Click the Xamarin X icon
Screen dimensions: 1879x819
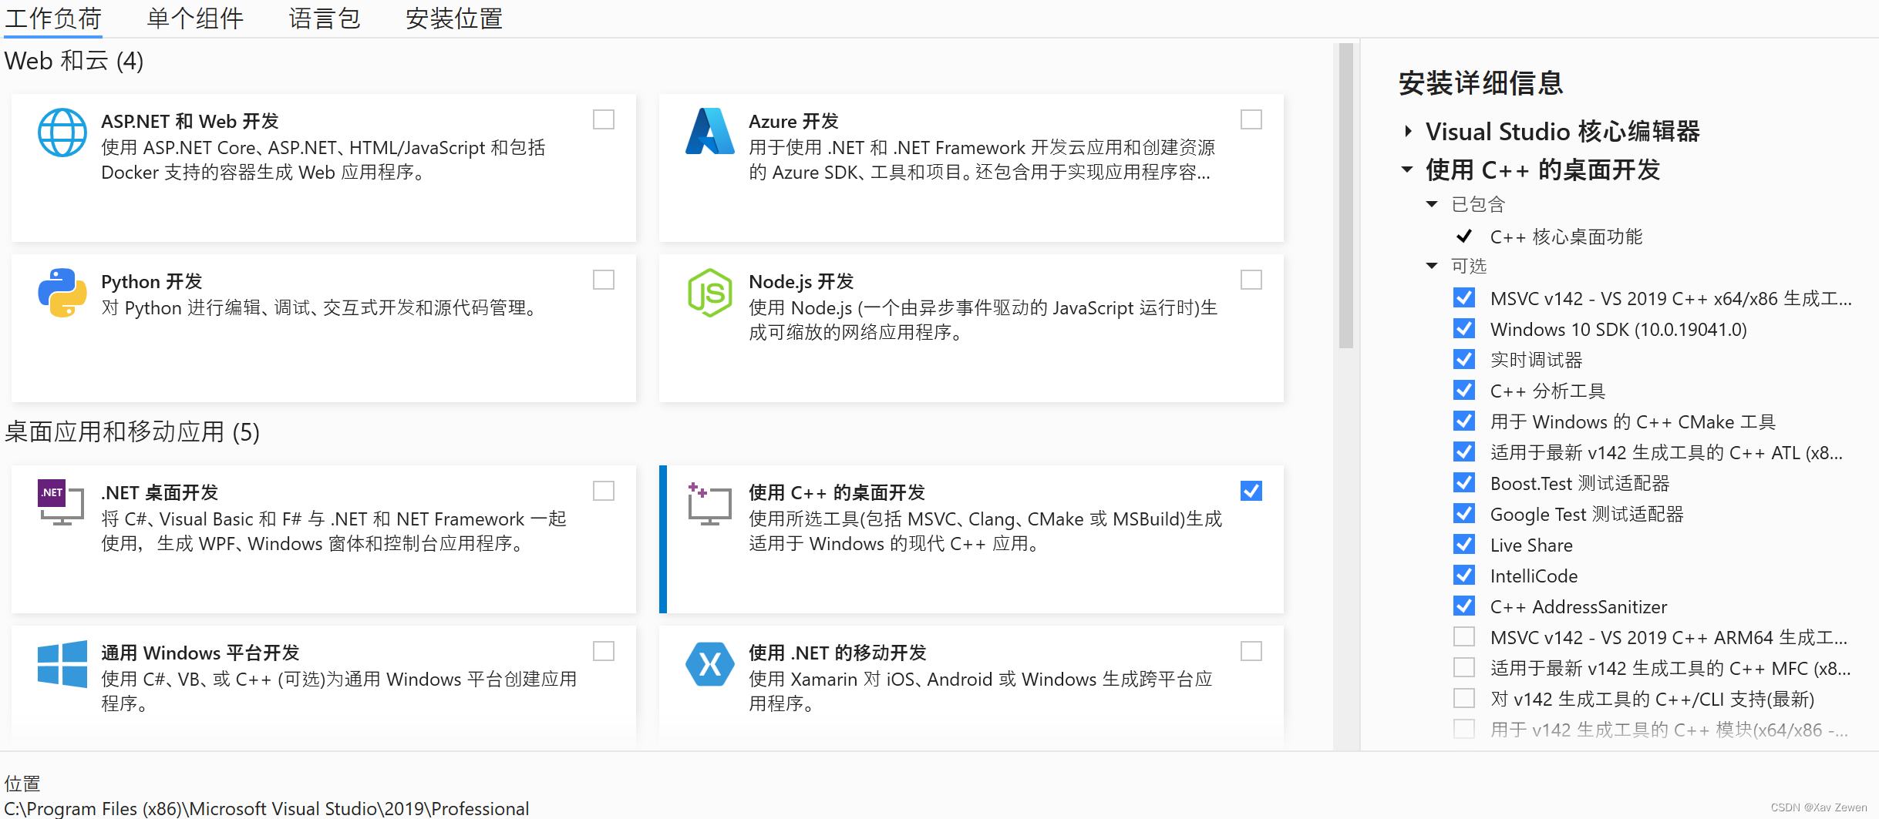tap(710, 663)
